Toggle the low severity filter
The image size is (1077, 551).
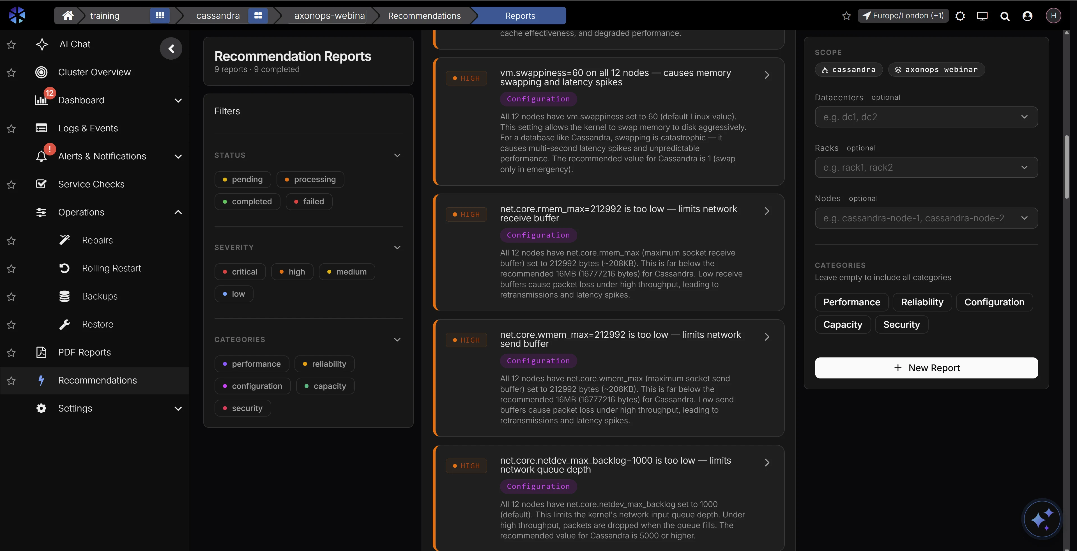pos(234,294)
